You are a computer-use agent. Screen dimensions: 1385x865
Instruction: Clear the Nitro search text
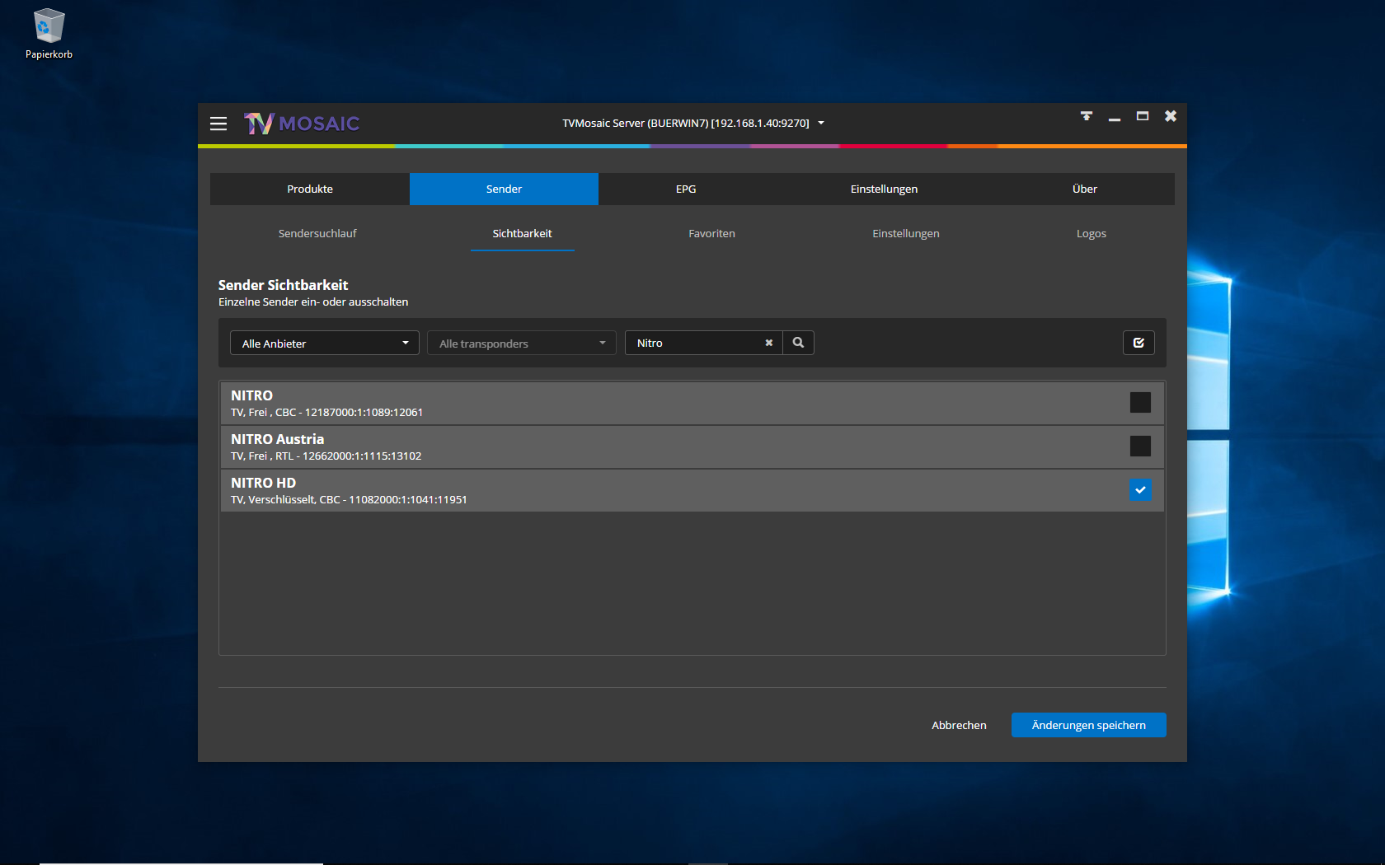(769, 343)
